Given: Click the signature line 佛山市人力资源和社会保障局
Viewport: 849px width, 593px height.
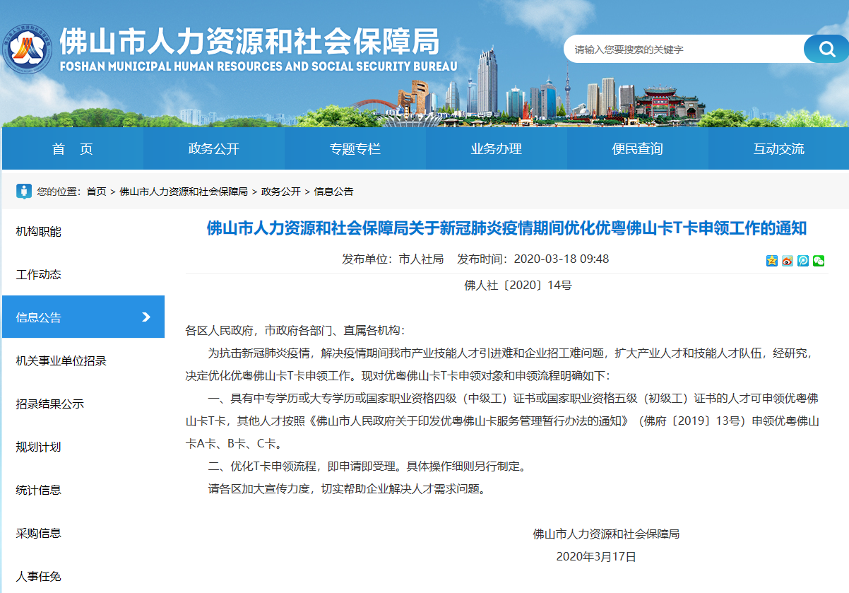Looking at the screenshot, I should 606,534.
